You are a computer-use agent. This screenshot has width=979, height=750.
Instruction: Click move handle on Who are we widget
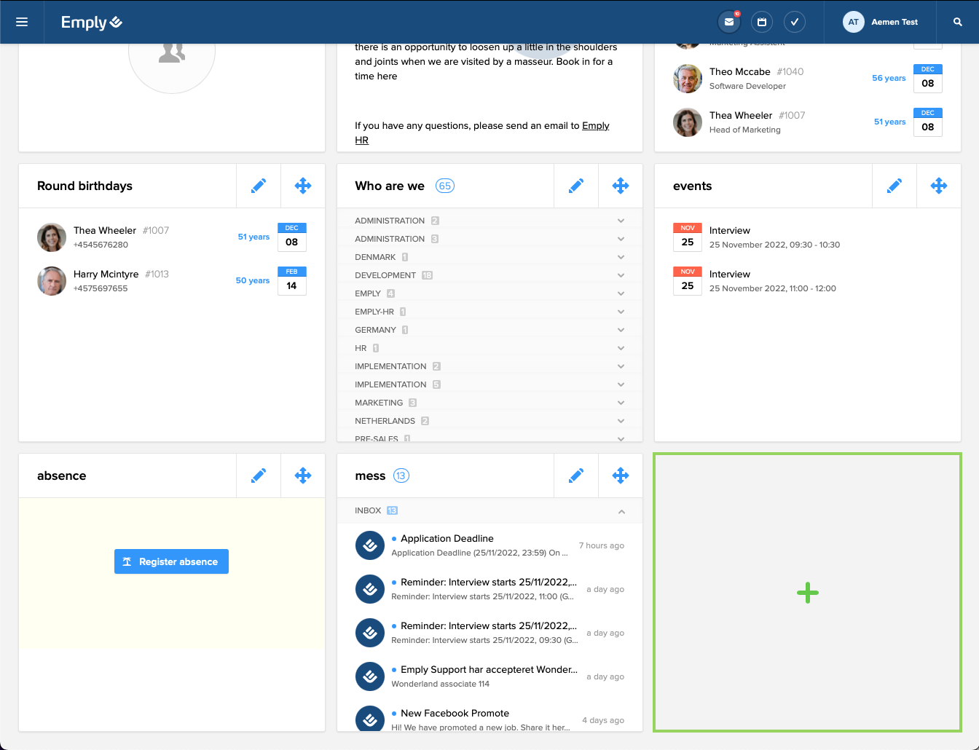[620, 186]
